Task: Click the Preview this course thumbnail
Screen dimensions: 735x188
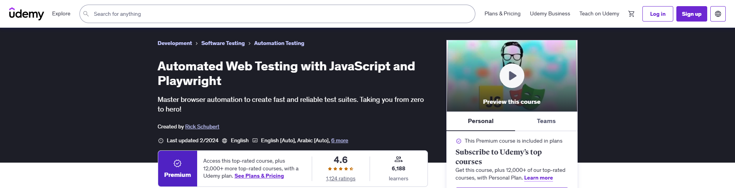Action: point(512,76)
